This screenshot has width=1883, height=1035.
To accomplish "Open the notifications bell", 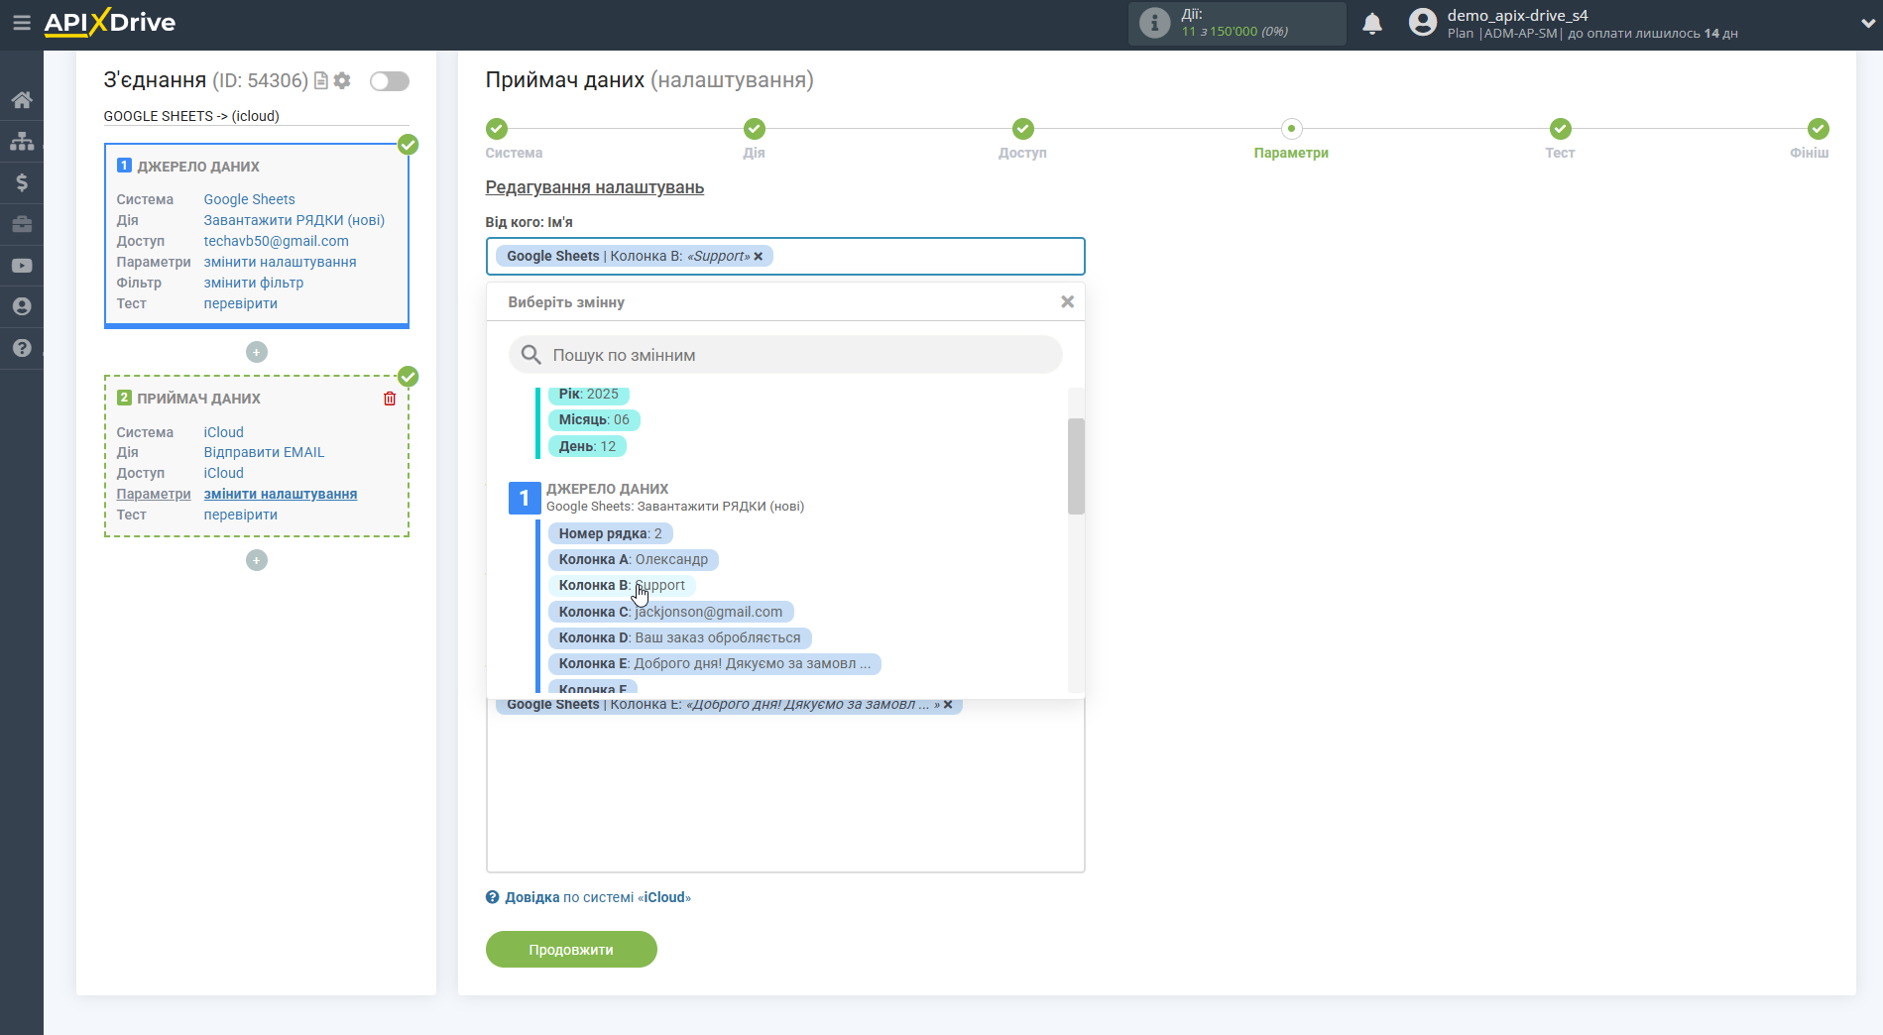I will pos(1372,23).
